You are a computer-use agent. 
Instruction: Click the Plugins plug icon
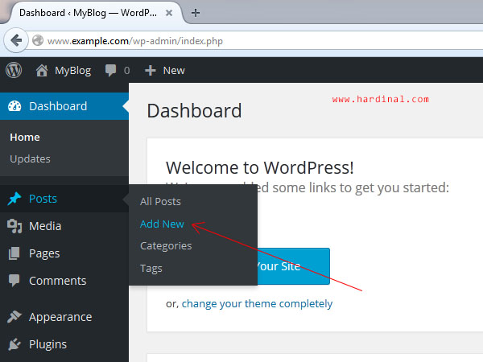pyautogui.click(x=14, y=344)
